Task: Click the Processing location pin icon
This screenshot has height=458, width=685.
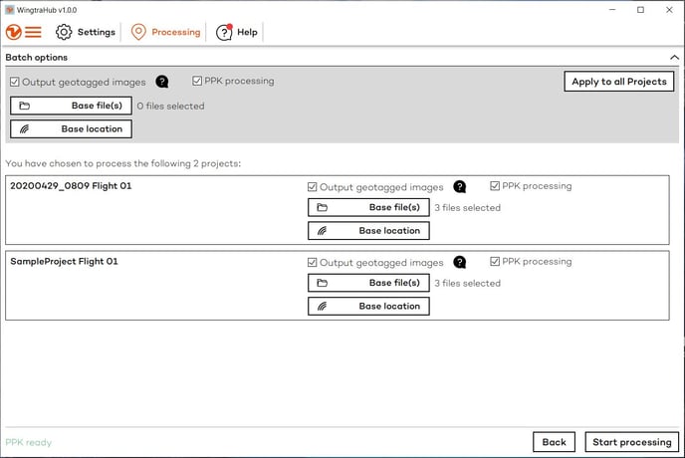Action: click(x=138, y=32)
